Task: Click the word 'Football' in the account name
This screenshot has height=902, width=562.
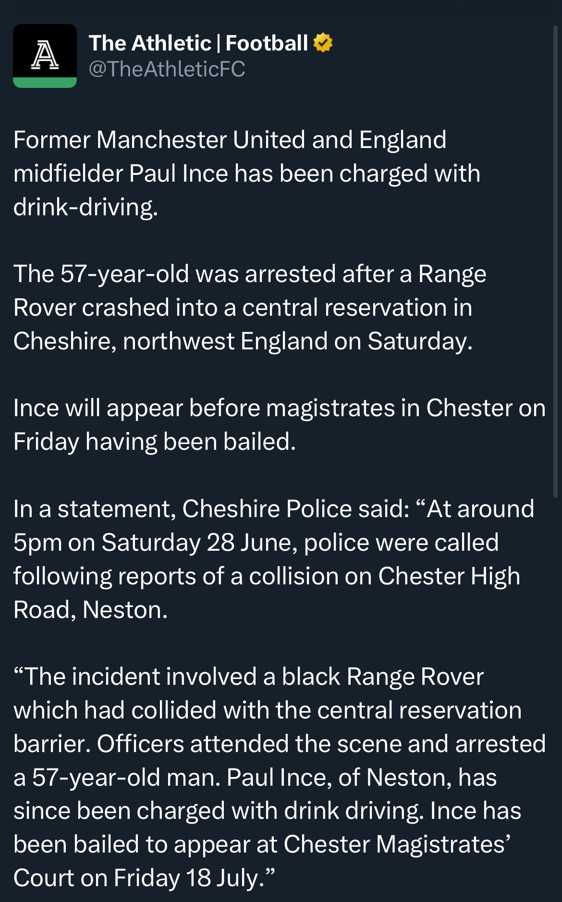Action: (x=267, y=43)
